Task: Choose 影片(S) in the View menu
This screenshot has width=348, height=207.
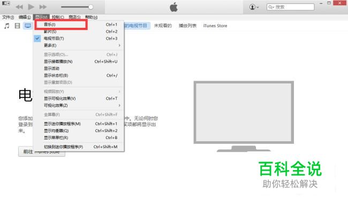Action: (x=79, y=32)
